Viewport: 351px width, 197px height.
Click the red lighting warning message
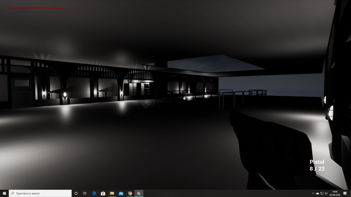[x=35, y=8]
